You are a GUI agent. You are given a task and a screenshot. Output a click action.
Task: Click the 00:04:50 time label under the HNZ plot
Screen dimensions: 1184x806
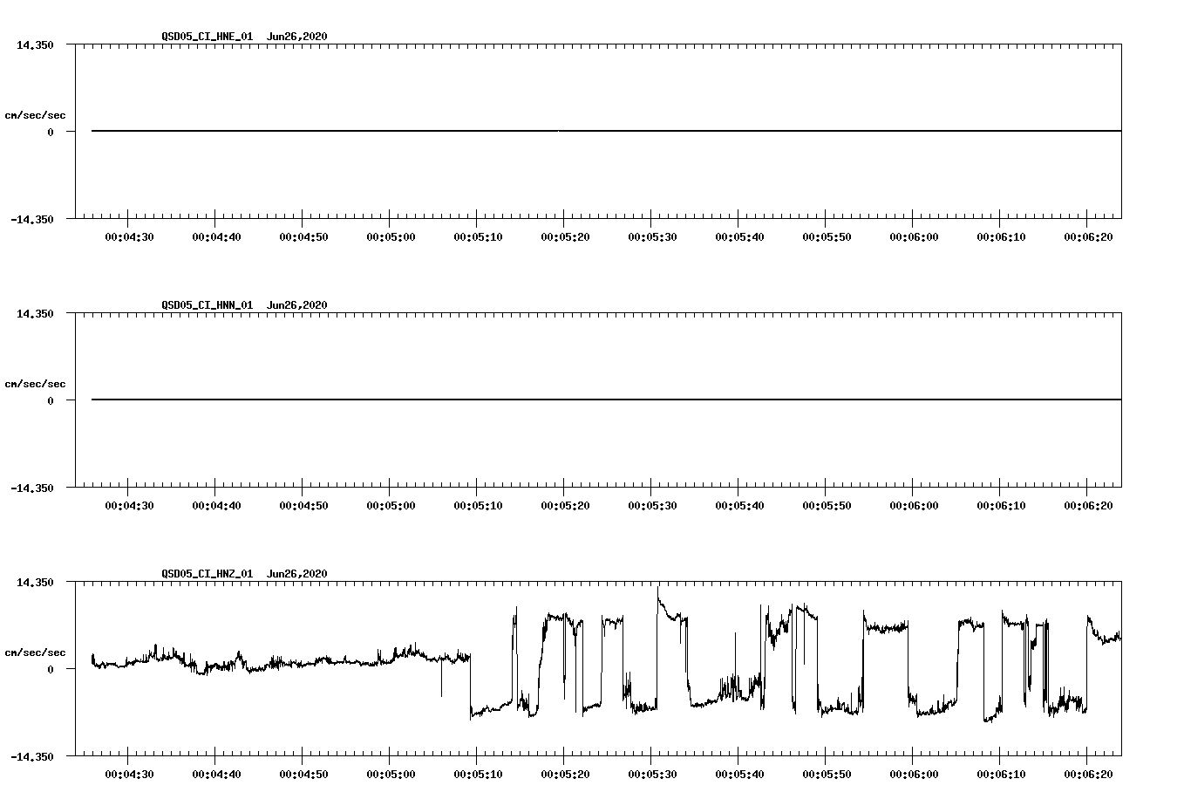click(x=303, y=775)
